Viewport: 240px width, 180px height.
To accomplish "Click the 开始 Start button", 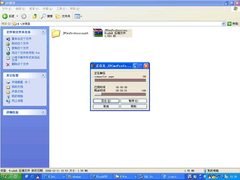I will (x=11, y=177).
